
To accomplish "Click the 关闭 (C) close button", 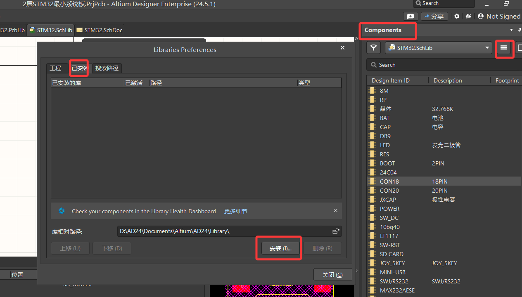I will (332, 275).
